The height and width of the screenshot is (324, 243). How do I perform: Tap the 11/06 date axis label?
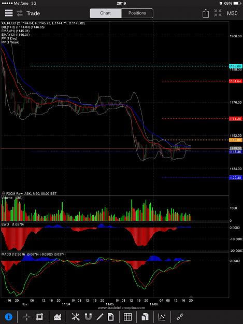click(154, 304)
